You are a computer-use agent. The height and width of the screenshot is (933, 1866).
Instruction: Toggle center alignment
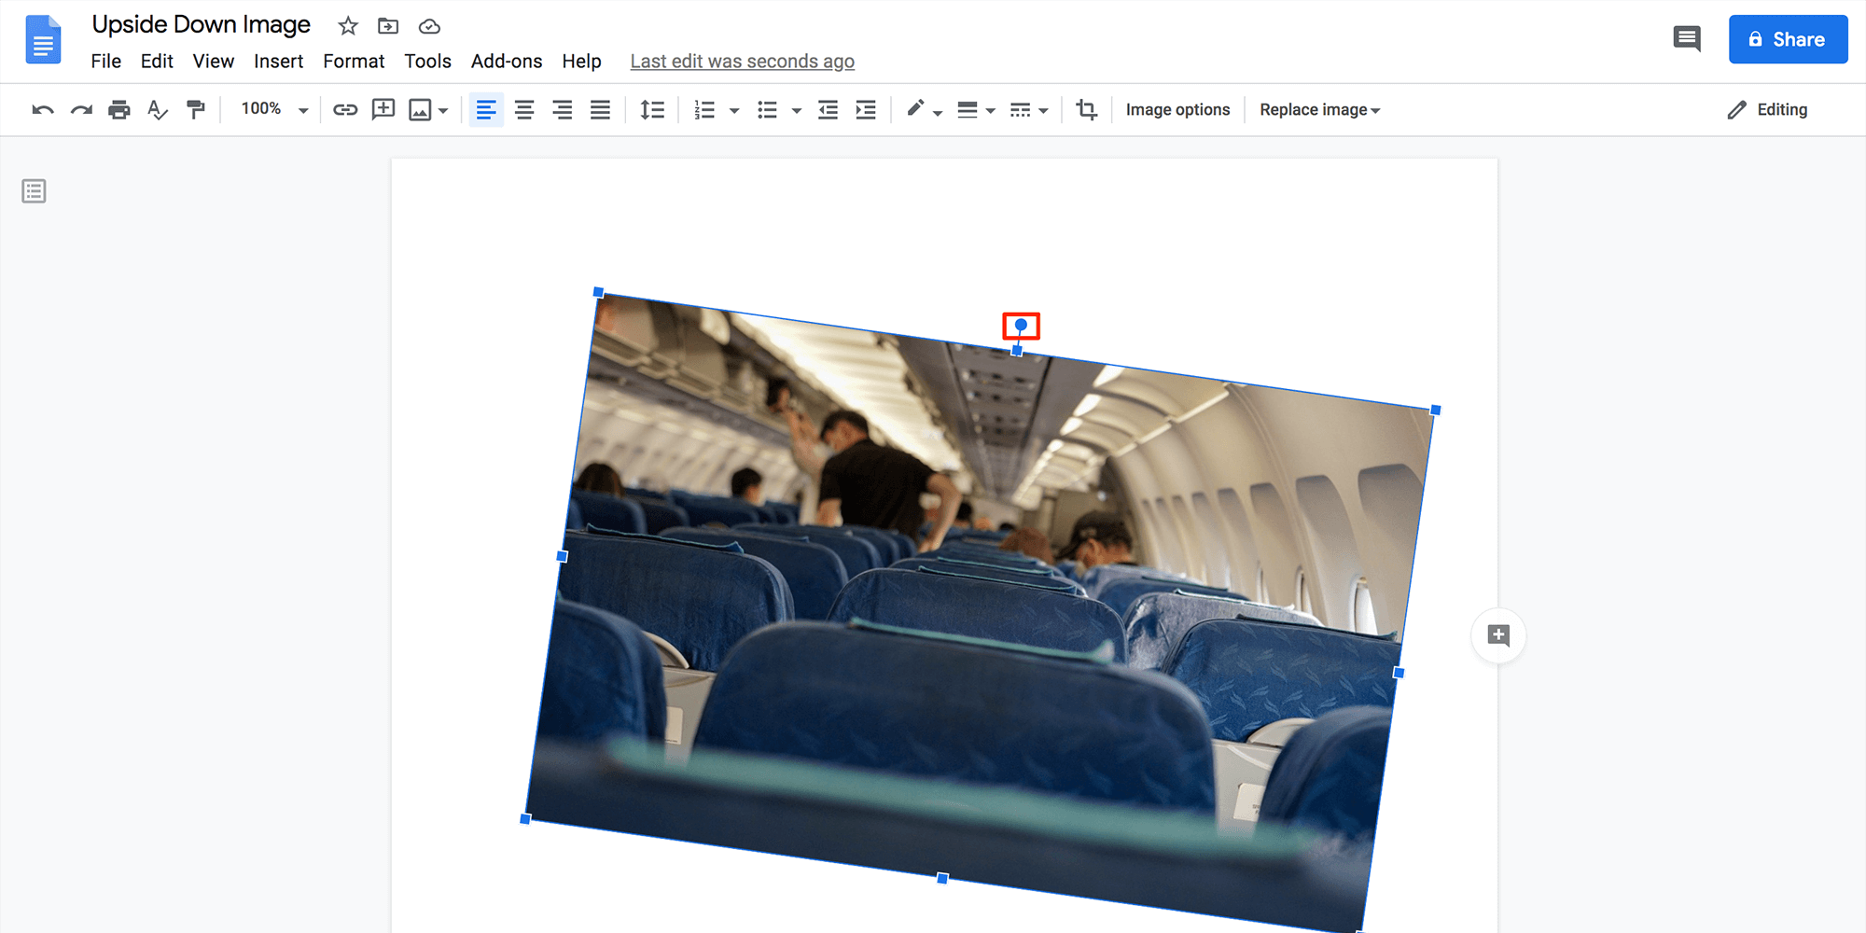pyautogui.click(x=524, y=109)
